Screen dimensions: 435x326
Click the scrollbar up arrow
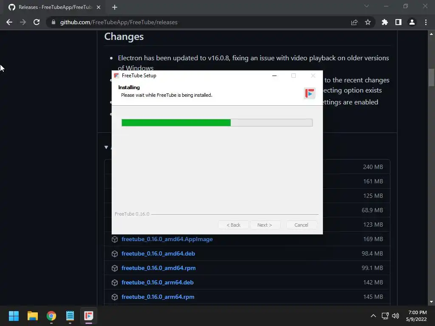point(431,34)
